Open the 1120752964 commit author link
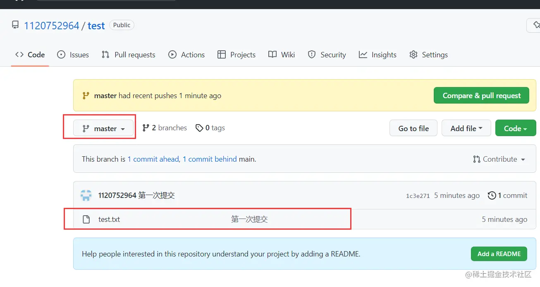The width and height of the screenshot is (540, 287). 117,195
